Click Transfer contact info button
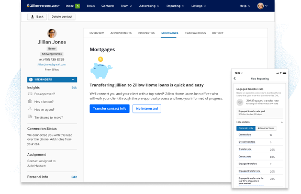The height and width of the screenshot is (194, 301). (x=109, y=108)
